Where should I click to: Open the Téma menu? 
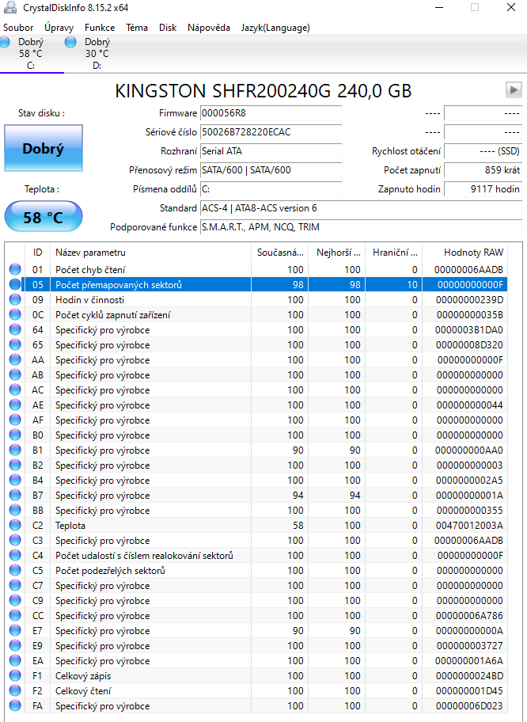pos(137,28)
